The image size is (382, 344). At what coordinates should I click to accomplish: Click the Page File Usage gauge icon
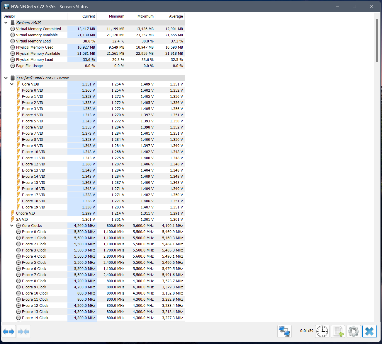coord(13,66)
